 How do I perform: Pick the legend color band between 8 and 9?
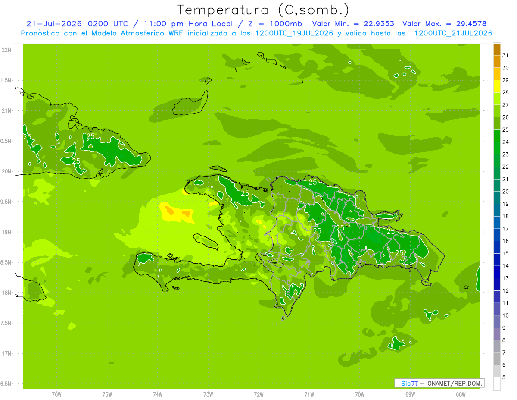(x=497, y=334)
